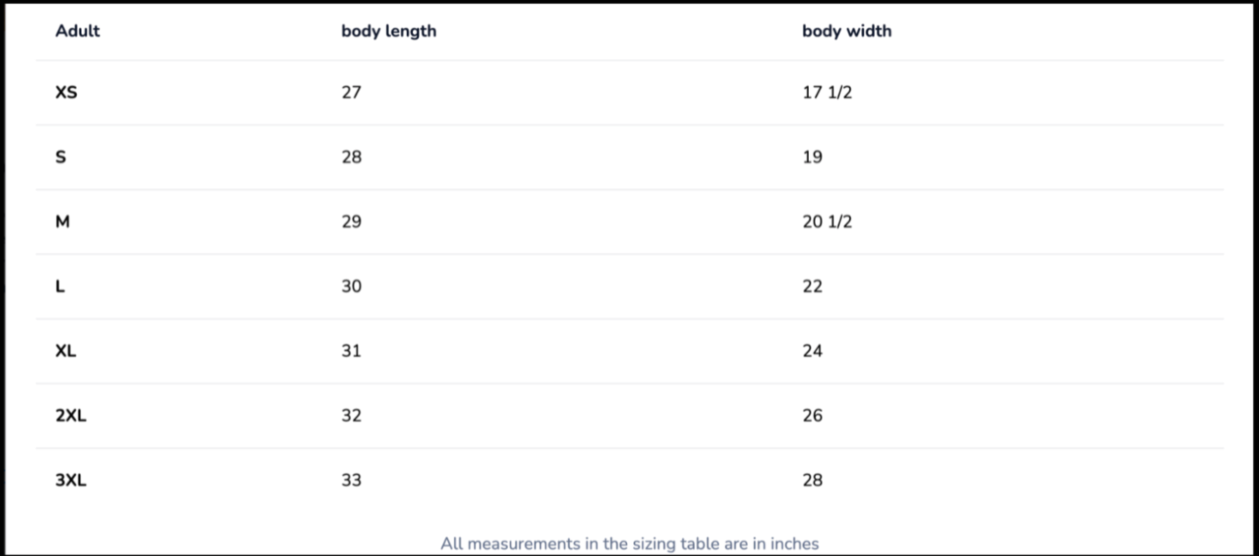Click body width value 19 for S
The height and width of the screenshot is (556, 1259).
[x=812, y=157]
